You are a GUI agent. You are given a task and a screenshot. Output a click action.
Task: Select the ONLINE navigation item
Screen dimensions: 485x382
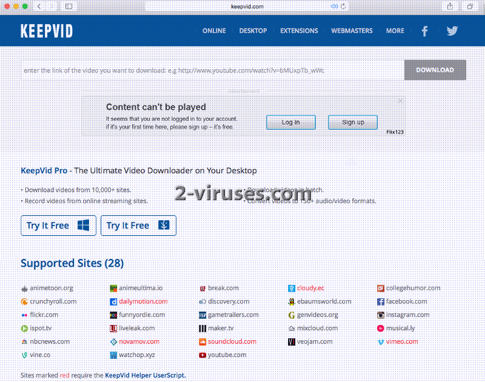click(x=215, y=30)
